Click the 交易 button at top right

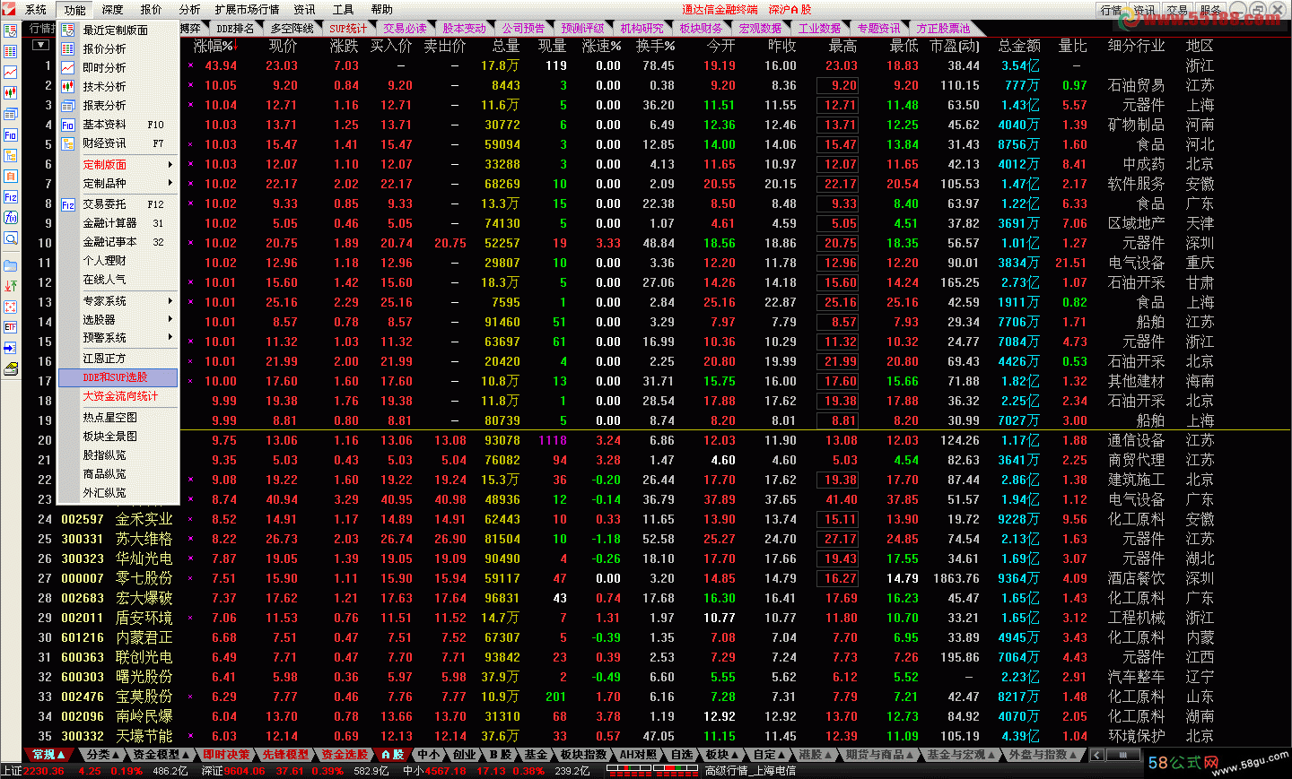tap(1176, 10)
